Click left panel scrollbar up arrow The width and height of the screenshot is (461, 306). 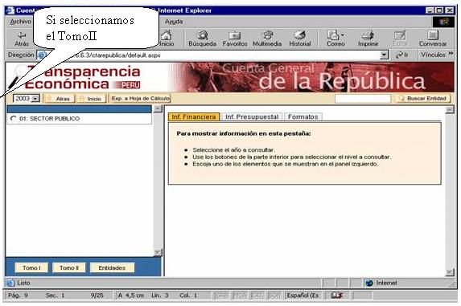pos(158,109)
